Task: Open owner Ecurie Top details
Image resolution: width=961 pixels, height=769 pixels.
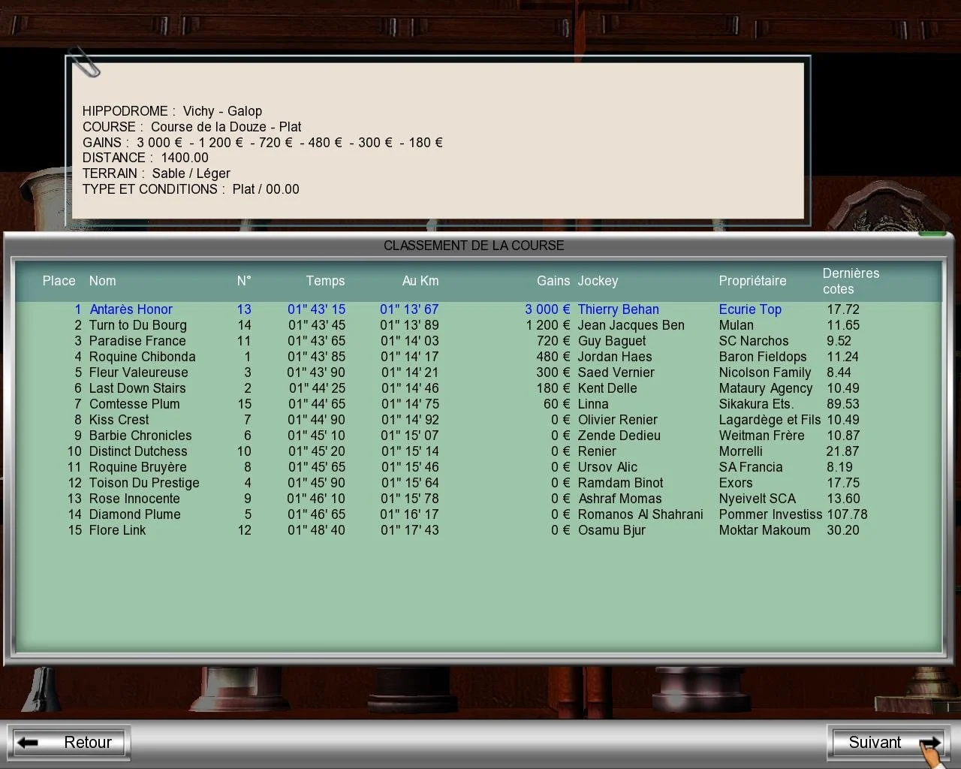Action: [x=749, y=309]
